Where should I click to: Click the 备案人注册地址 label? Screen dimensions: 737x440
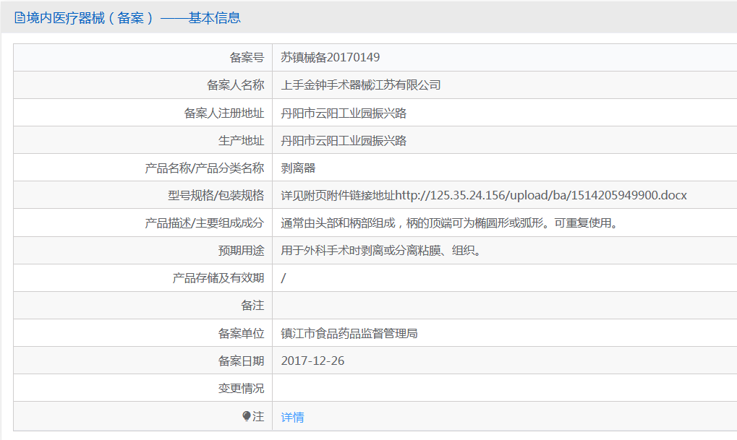point(224,113)
